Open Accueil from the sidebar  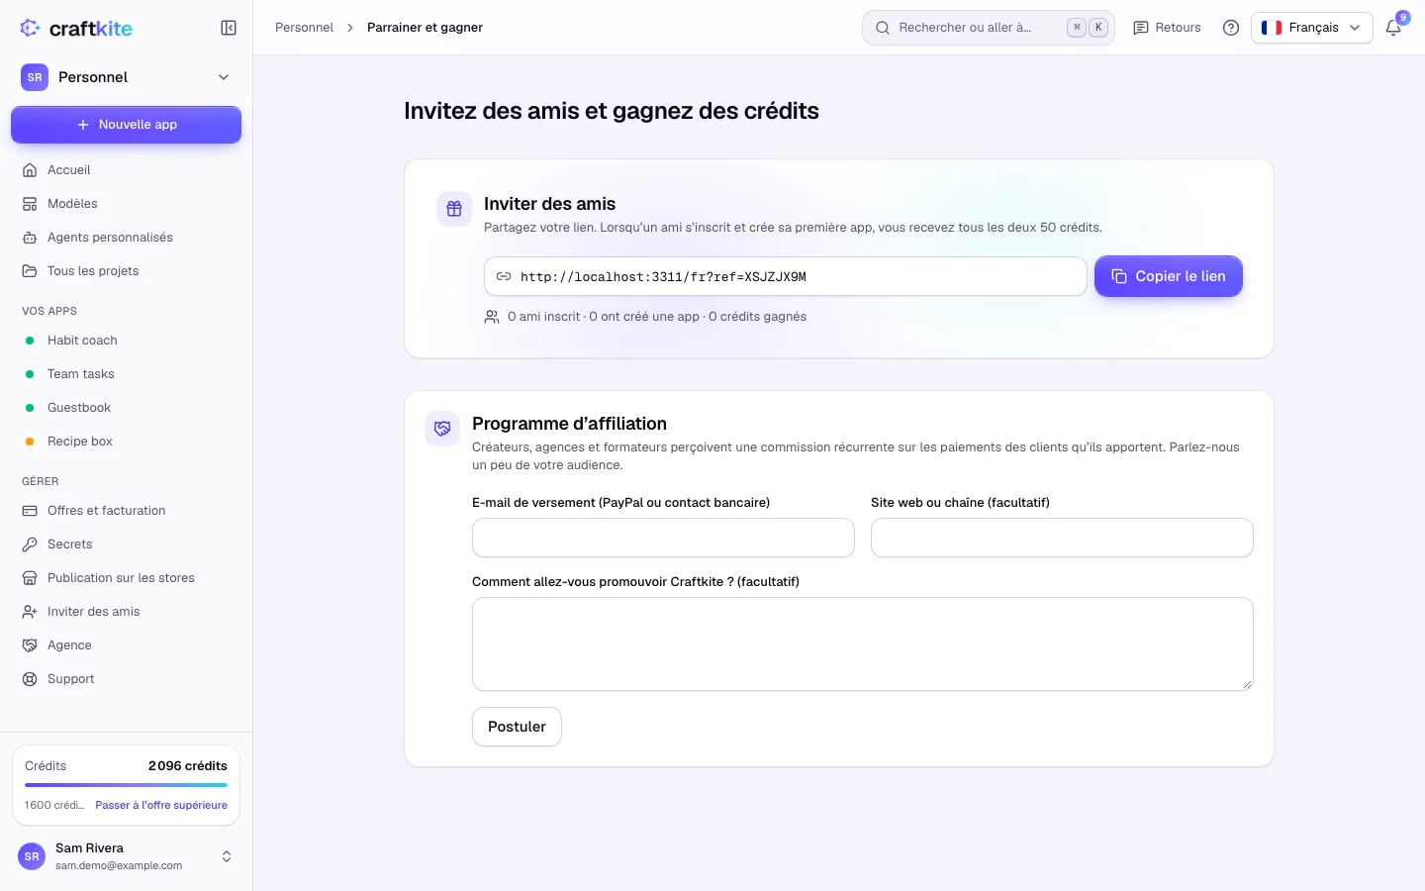pyautogui.click(x=127, y=170)
